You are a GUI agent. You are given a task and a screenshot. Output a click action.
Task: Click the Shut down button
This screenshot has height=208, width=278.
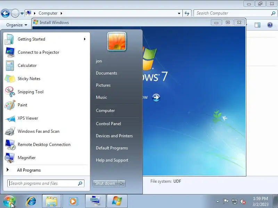(105, 183)
